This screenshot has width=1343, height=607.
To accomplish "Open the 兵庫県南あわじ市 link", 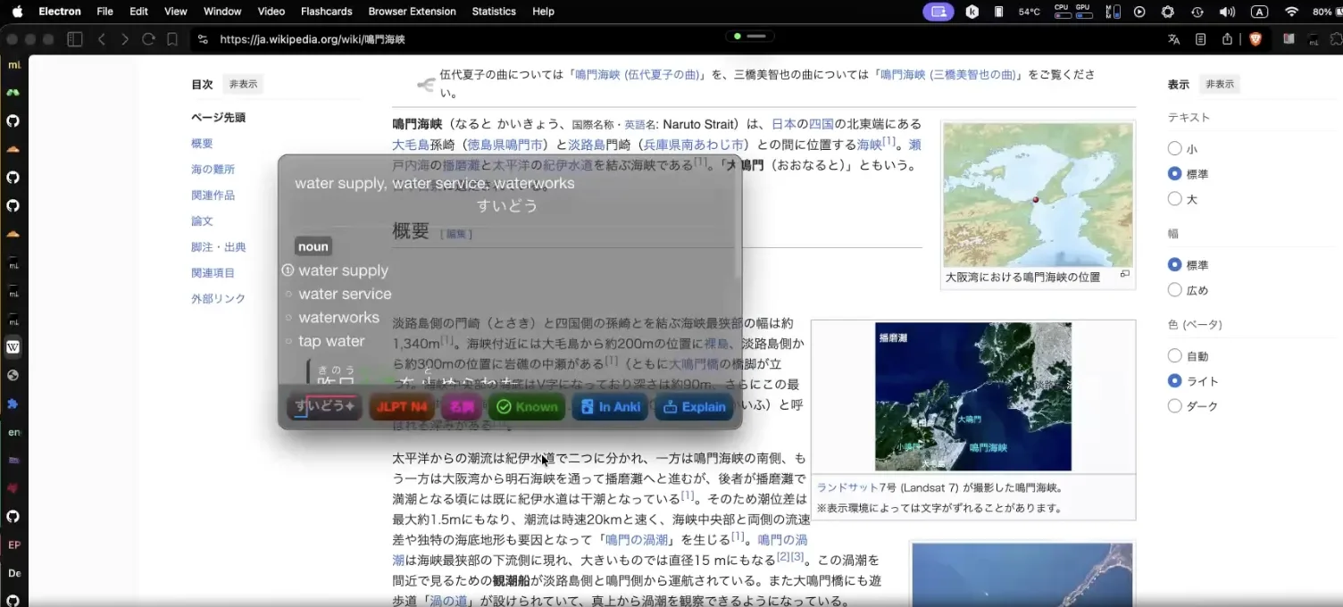I will (x=694, y=144).
